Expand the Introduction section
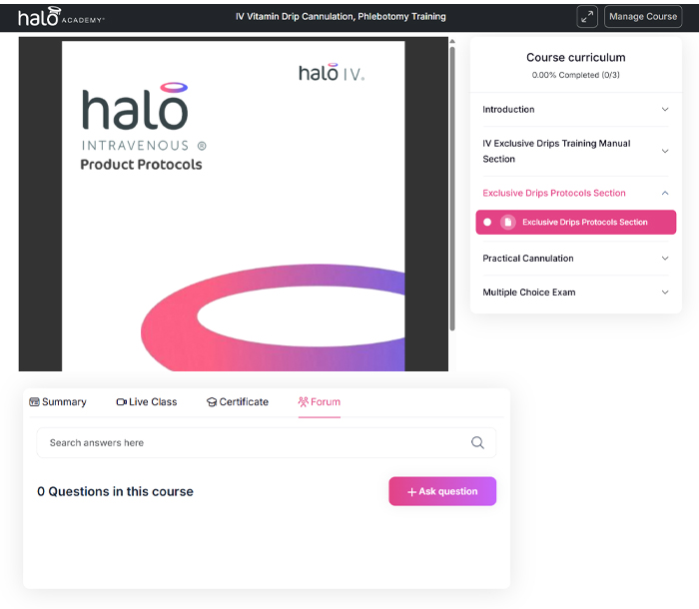This screenshot has height=609, width=699. [x=575, y=109]
